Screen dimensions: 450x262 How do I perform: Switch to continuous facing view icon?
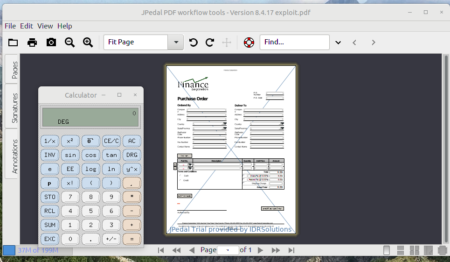428,250
